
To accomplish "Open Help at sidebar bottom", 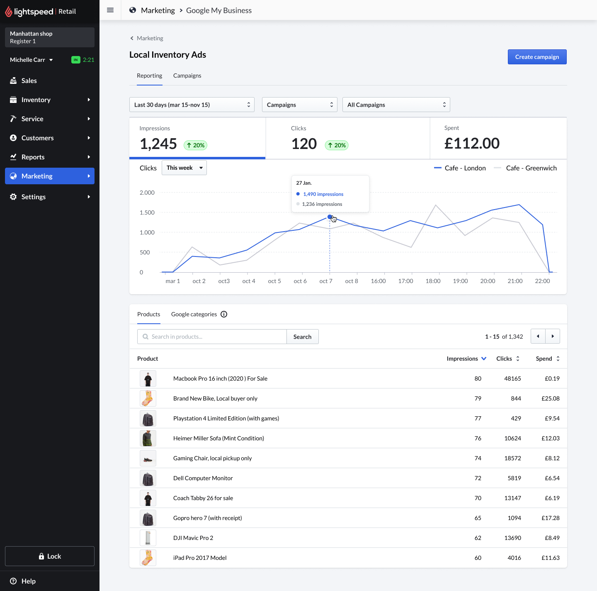I will click(x=50, y=581).
